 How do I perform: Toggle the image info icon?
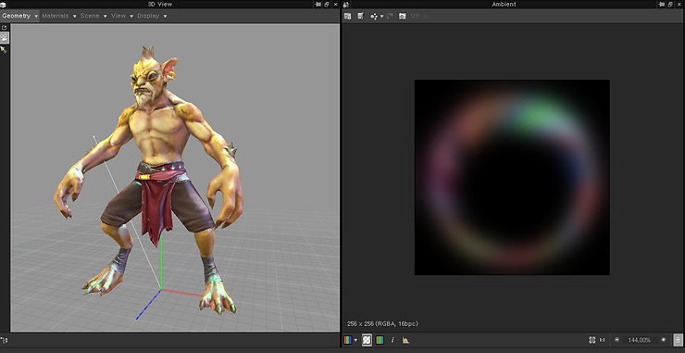pyautogui.click(x=392, y=340)
